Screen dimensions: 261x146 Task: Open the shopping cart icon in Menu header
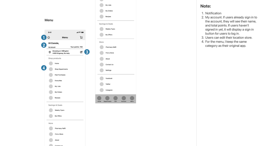[x=81, y=38]
